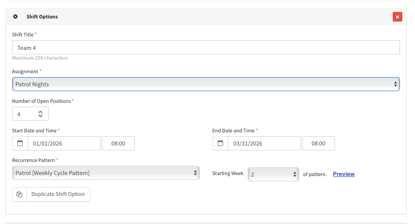This screenshot has width=415, height=224.
Task: Click the Preview link
Action: pyautogui.click(x=344, y=174)
